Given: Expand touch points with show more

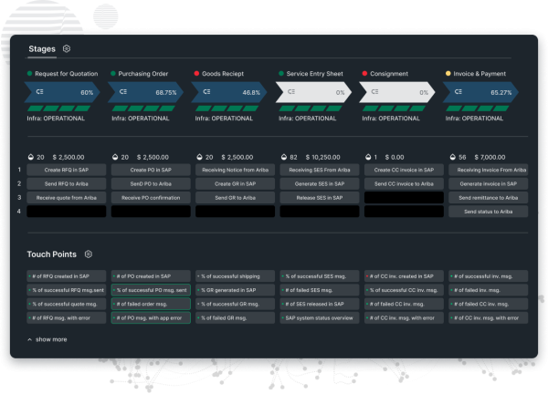Looking at the screenshot, I should click(x=51, y=338).
